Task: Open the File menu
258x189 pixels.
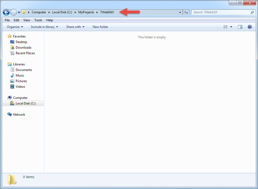Action: click(7, 20)
